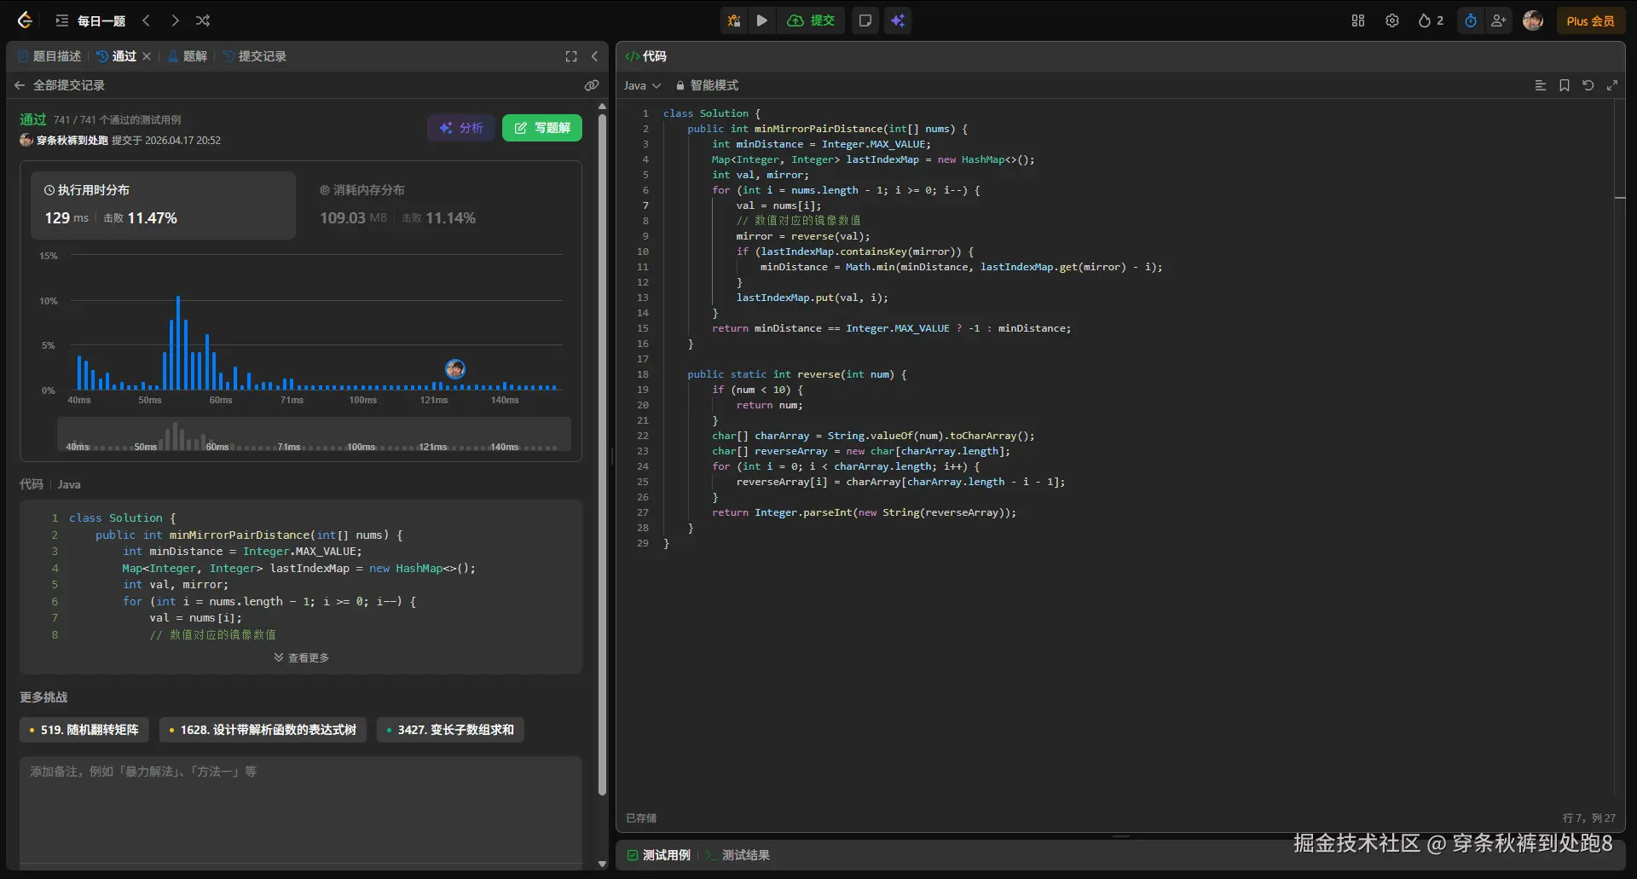Click the runtime distribution range slider
This screenshot has height=879, width=1637.
314,435
